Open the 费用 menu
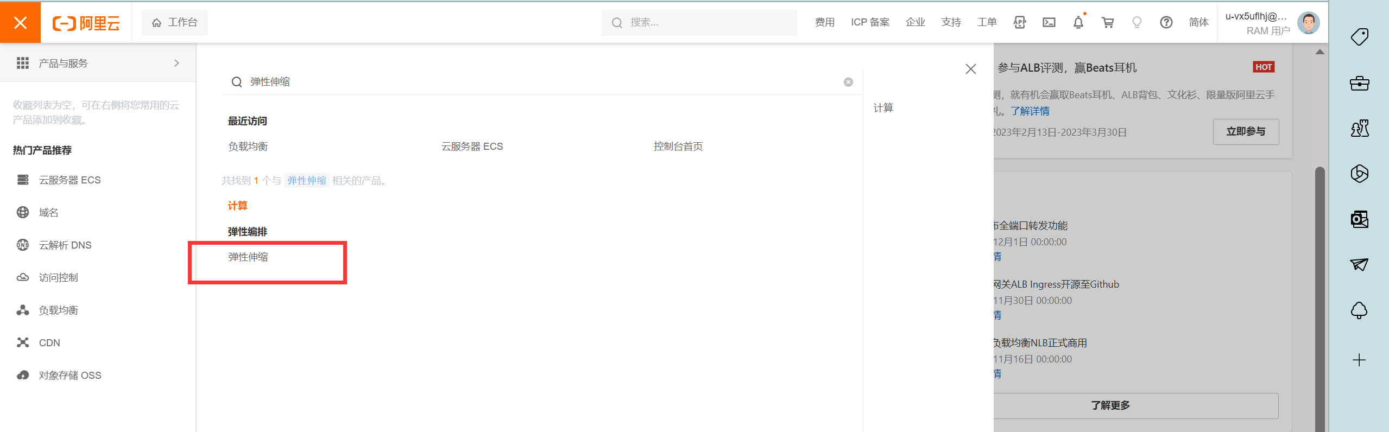Screen dimensions: 1389x432 click(x=824, y=22)
